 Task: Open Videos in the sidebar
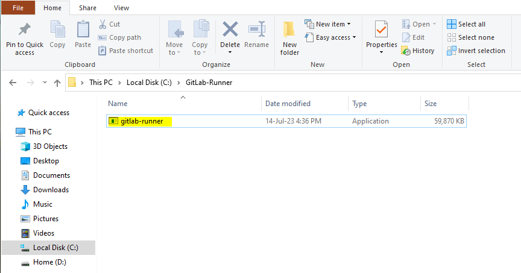point(37,233)
